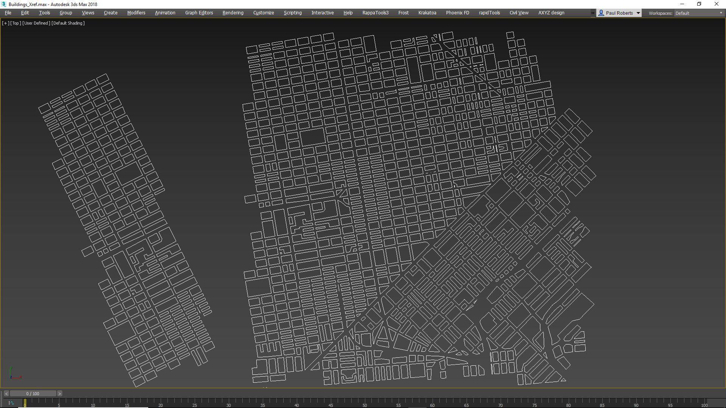Image resolution: width=726 pixels, height=408 pixels.
Task: Open the RappaTools3 menu
Action: (375, 12)
